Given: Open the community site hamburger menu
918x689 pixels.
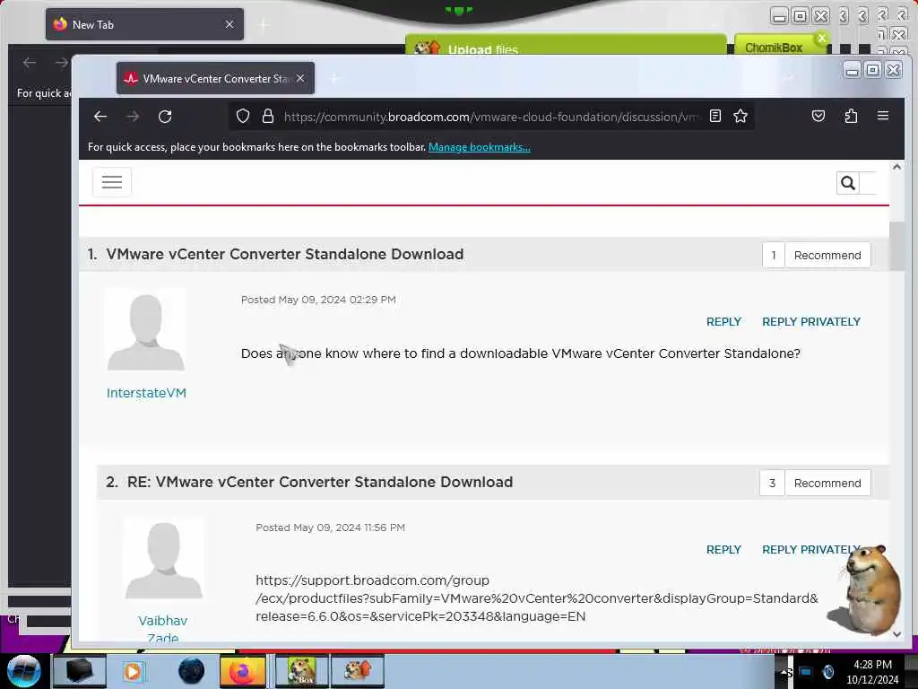Looking at the screenshot, I should [112, 182].
